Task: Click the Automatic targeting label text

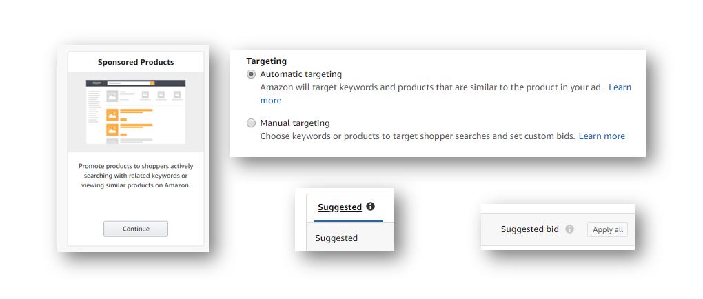Action: tap(300, 74)
